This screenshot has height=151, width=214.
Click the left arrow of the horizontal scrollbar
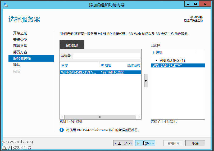tap(62, 117)
